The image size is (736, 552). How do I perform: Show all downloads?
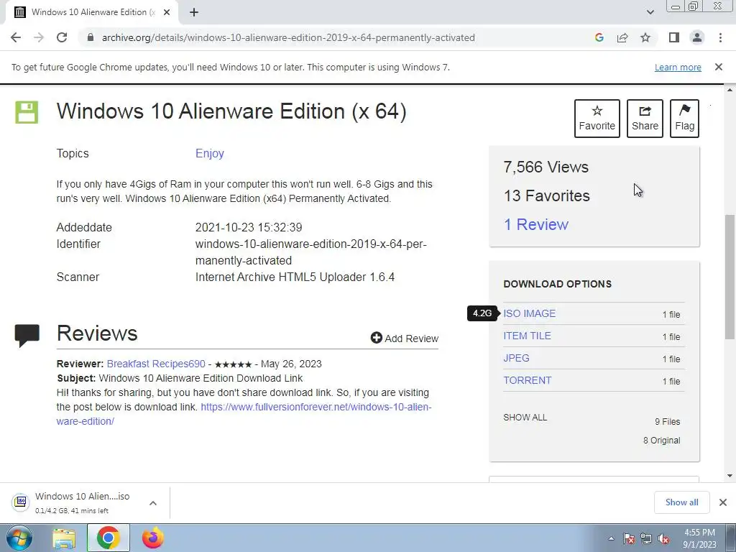click(x=681, y=502)
